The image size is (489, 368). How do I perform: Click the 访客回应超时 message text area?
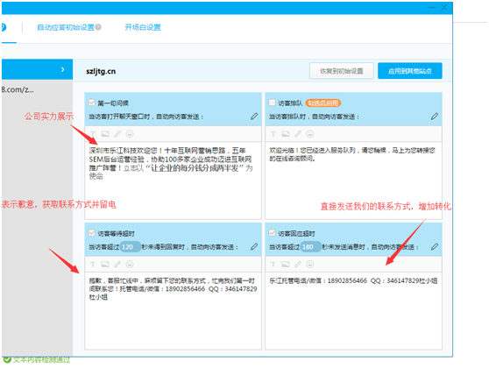tap(353, 311)
